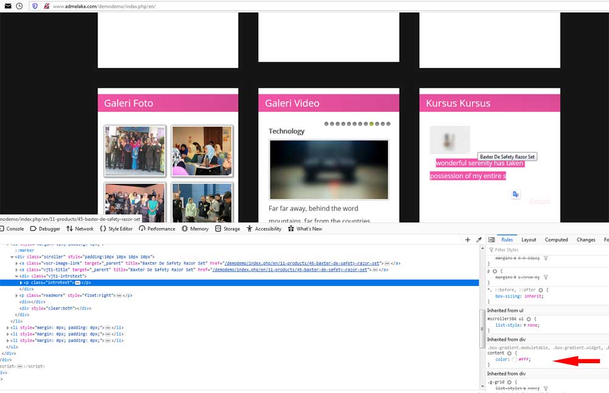
Task: Switch to the Style Editor tab
Action: [x=116, y=229]
